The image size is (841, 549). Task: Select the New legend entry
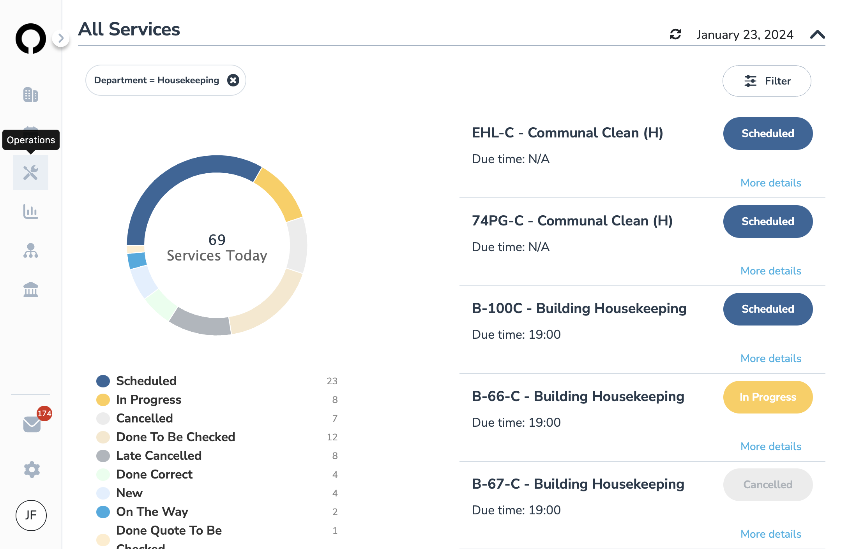[217, 493]
